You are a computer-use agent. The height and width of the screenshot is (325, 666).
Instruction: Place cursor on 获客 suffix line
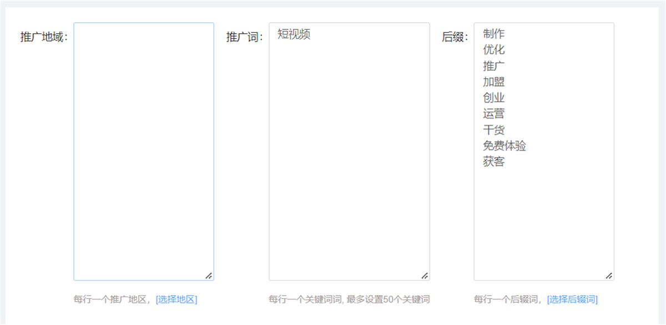494,162
